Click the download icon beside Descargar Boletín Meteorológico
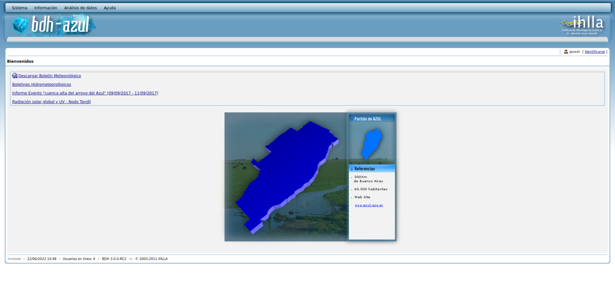Image resolution: width=615 pixels, height=301 pixels. tap(14, 75)
